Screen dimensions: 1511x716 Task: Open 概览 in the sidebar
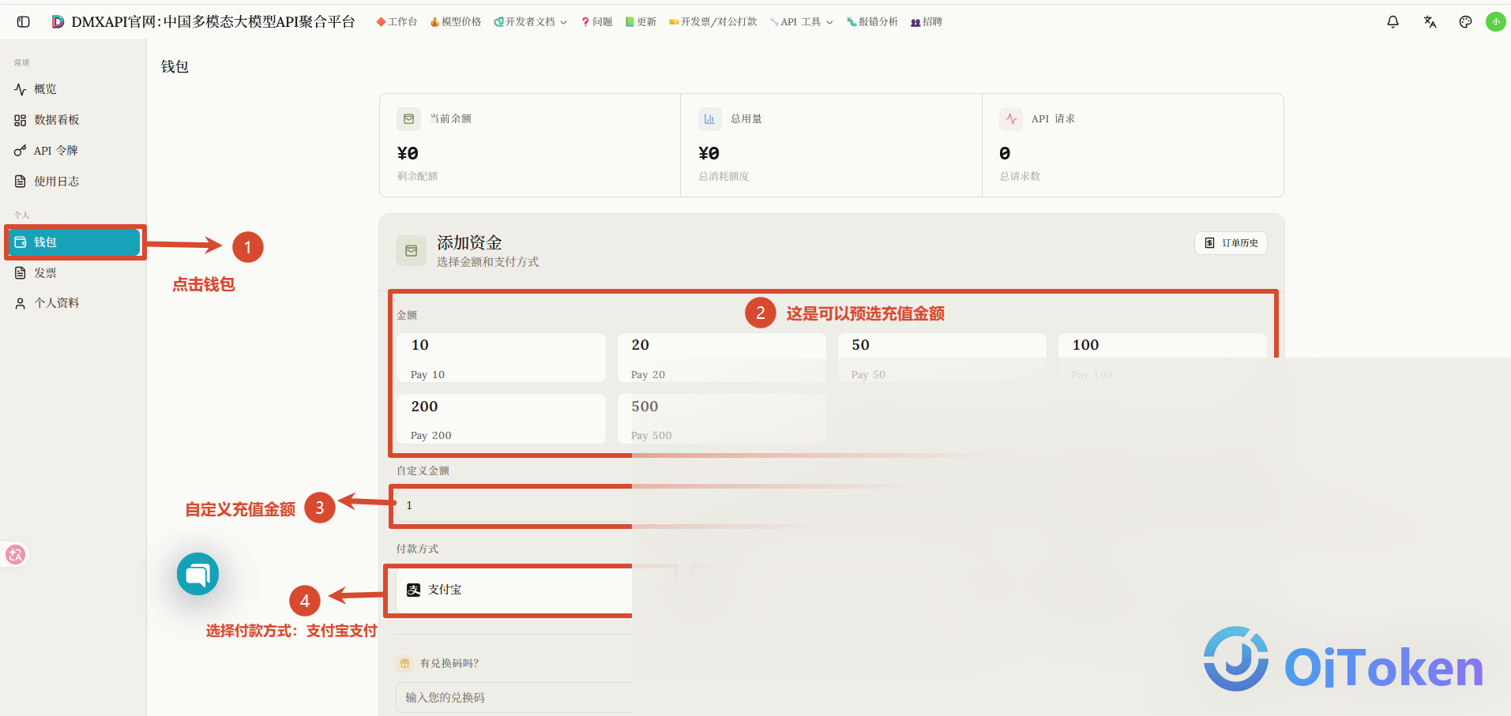(x=73, y=89)
